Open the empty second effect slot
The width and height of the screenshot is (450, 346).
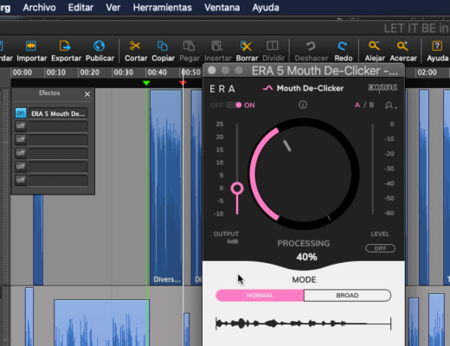tap(58, 126)
